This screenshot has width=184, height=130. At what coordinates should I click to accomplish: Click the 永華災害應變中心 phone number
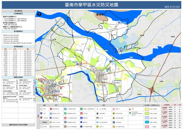tap(23, 21)
